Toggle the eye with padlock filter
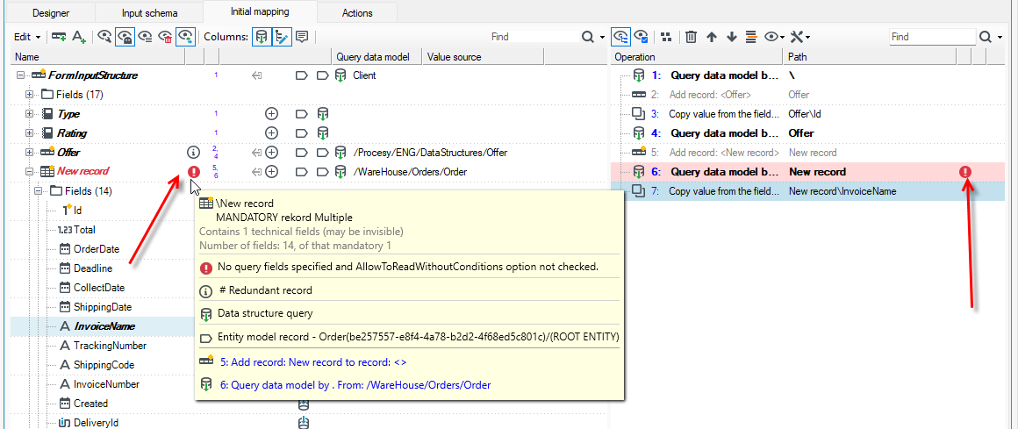The image size is (1018, 429). click(125, 37)
